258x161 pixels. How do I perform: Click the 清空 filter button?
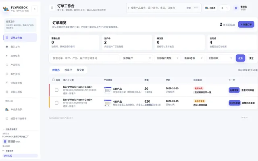click(x=251, y=58)
